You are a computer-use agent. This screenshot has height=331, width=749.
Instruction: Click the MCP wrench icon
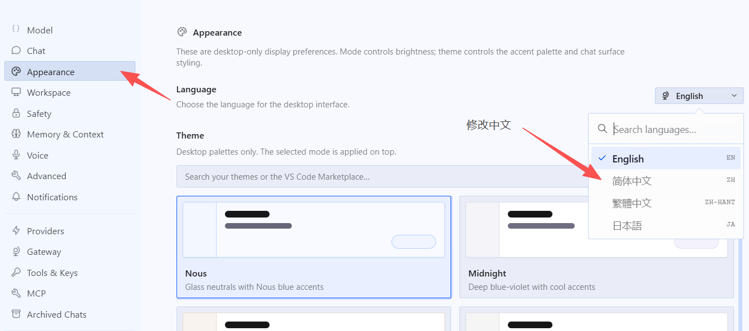16,293
